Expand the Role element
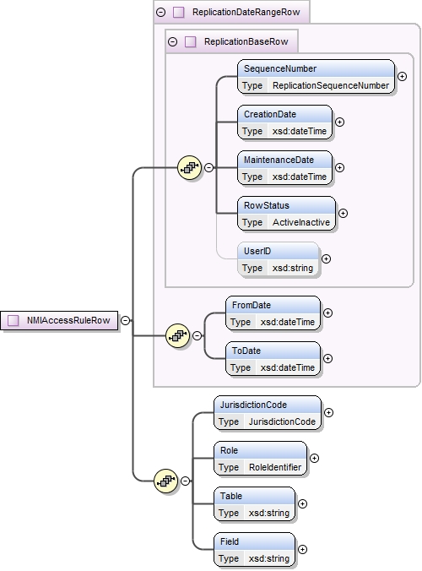 (314, 458)
